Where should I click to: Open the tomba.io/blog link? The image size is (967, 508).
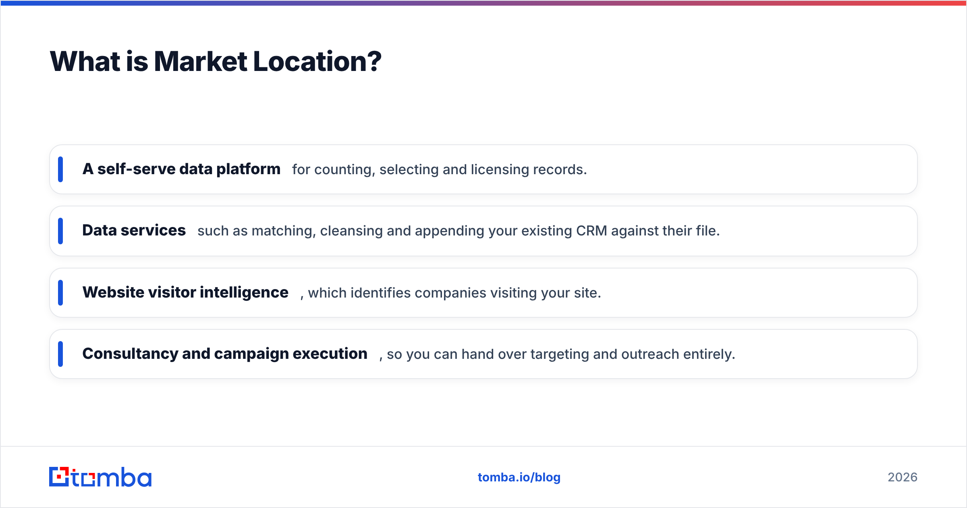519,477
